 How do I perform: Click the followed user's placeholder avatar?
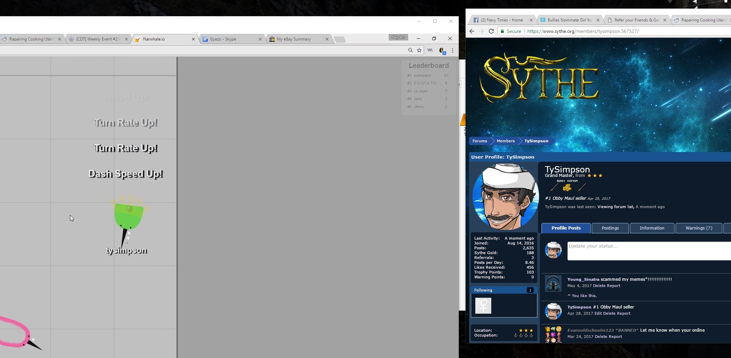[483, 306]
